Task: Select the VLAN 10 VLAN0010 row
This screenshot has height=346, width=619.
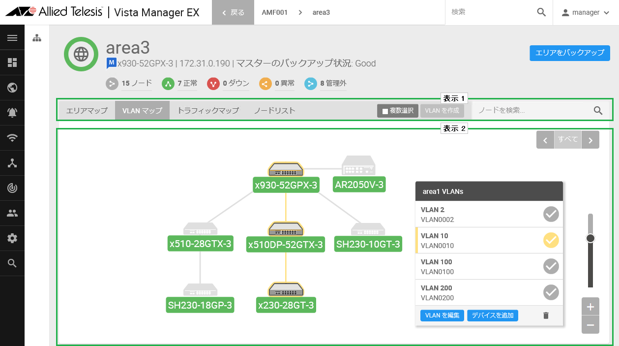Action: point(489,240)
